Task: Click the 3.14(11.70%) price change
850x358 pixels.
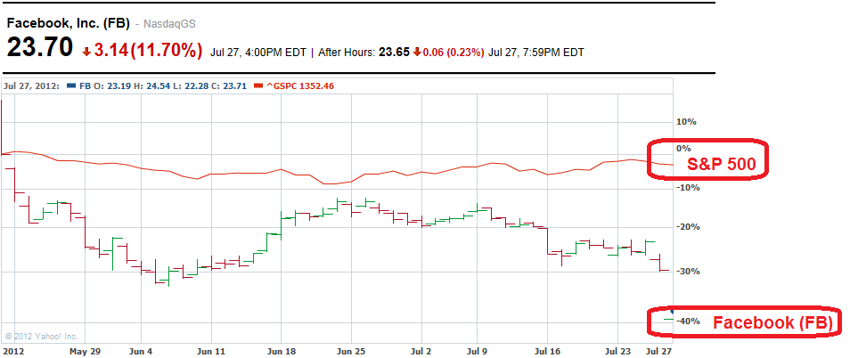Action: pyautogui.click(x=148, y=51)
